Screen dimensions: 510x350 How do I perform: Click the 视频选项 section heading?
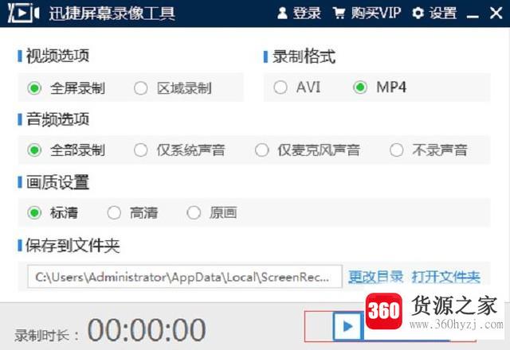(57, 56)
